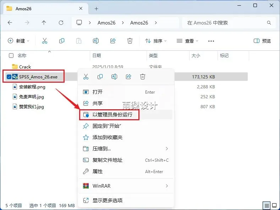
Task: Expand the WinRAR submenu
Action: [x=167, y=186]
